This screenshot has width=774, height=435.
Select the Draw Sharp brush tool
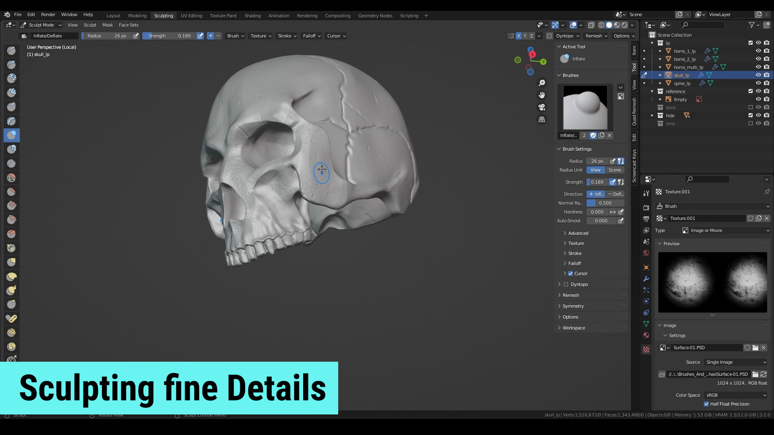point(11,64)
